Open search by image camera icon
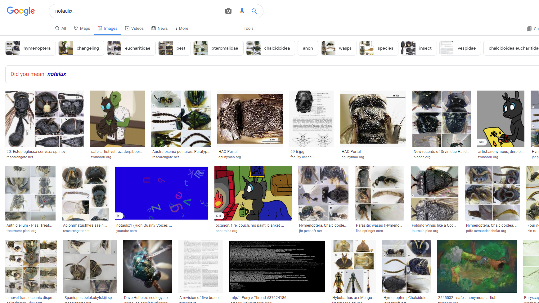The width and height of the screenshot is (539, 303). (x=228, y=11)
